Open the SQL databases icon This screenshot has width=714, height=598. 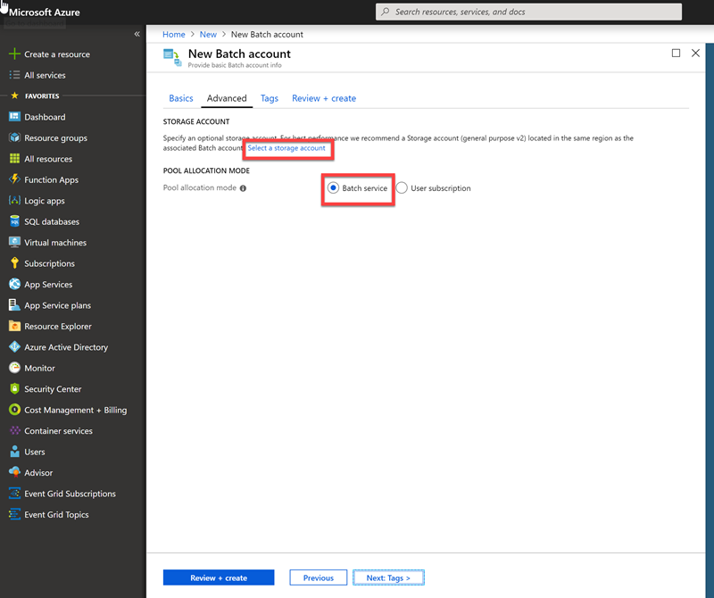(x=14, y=221)
